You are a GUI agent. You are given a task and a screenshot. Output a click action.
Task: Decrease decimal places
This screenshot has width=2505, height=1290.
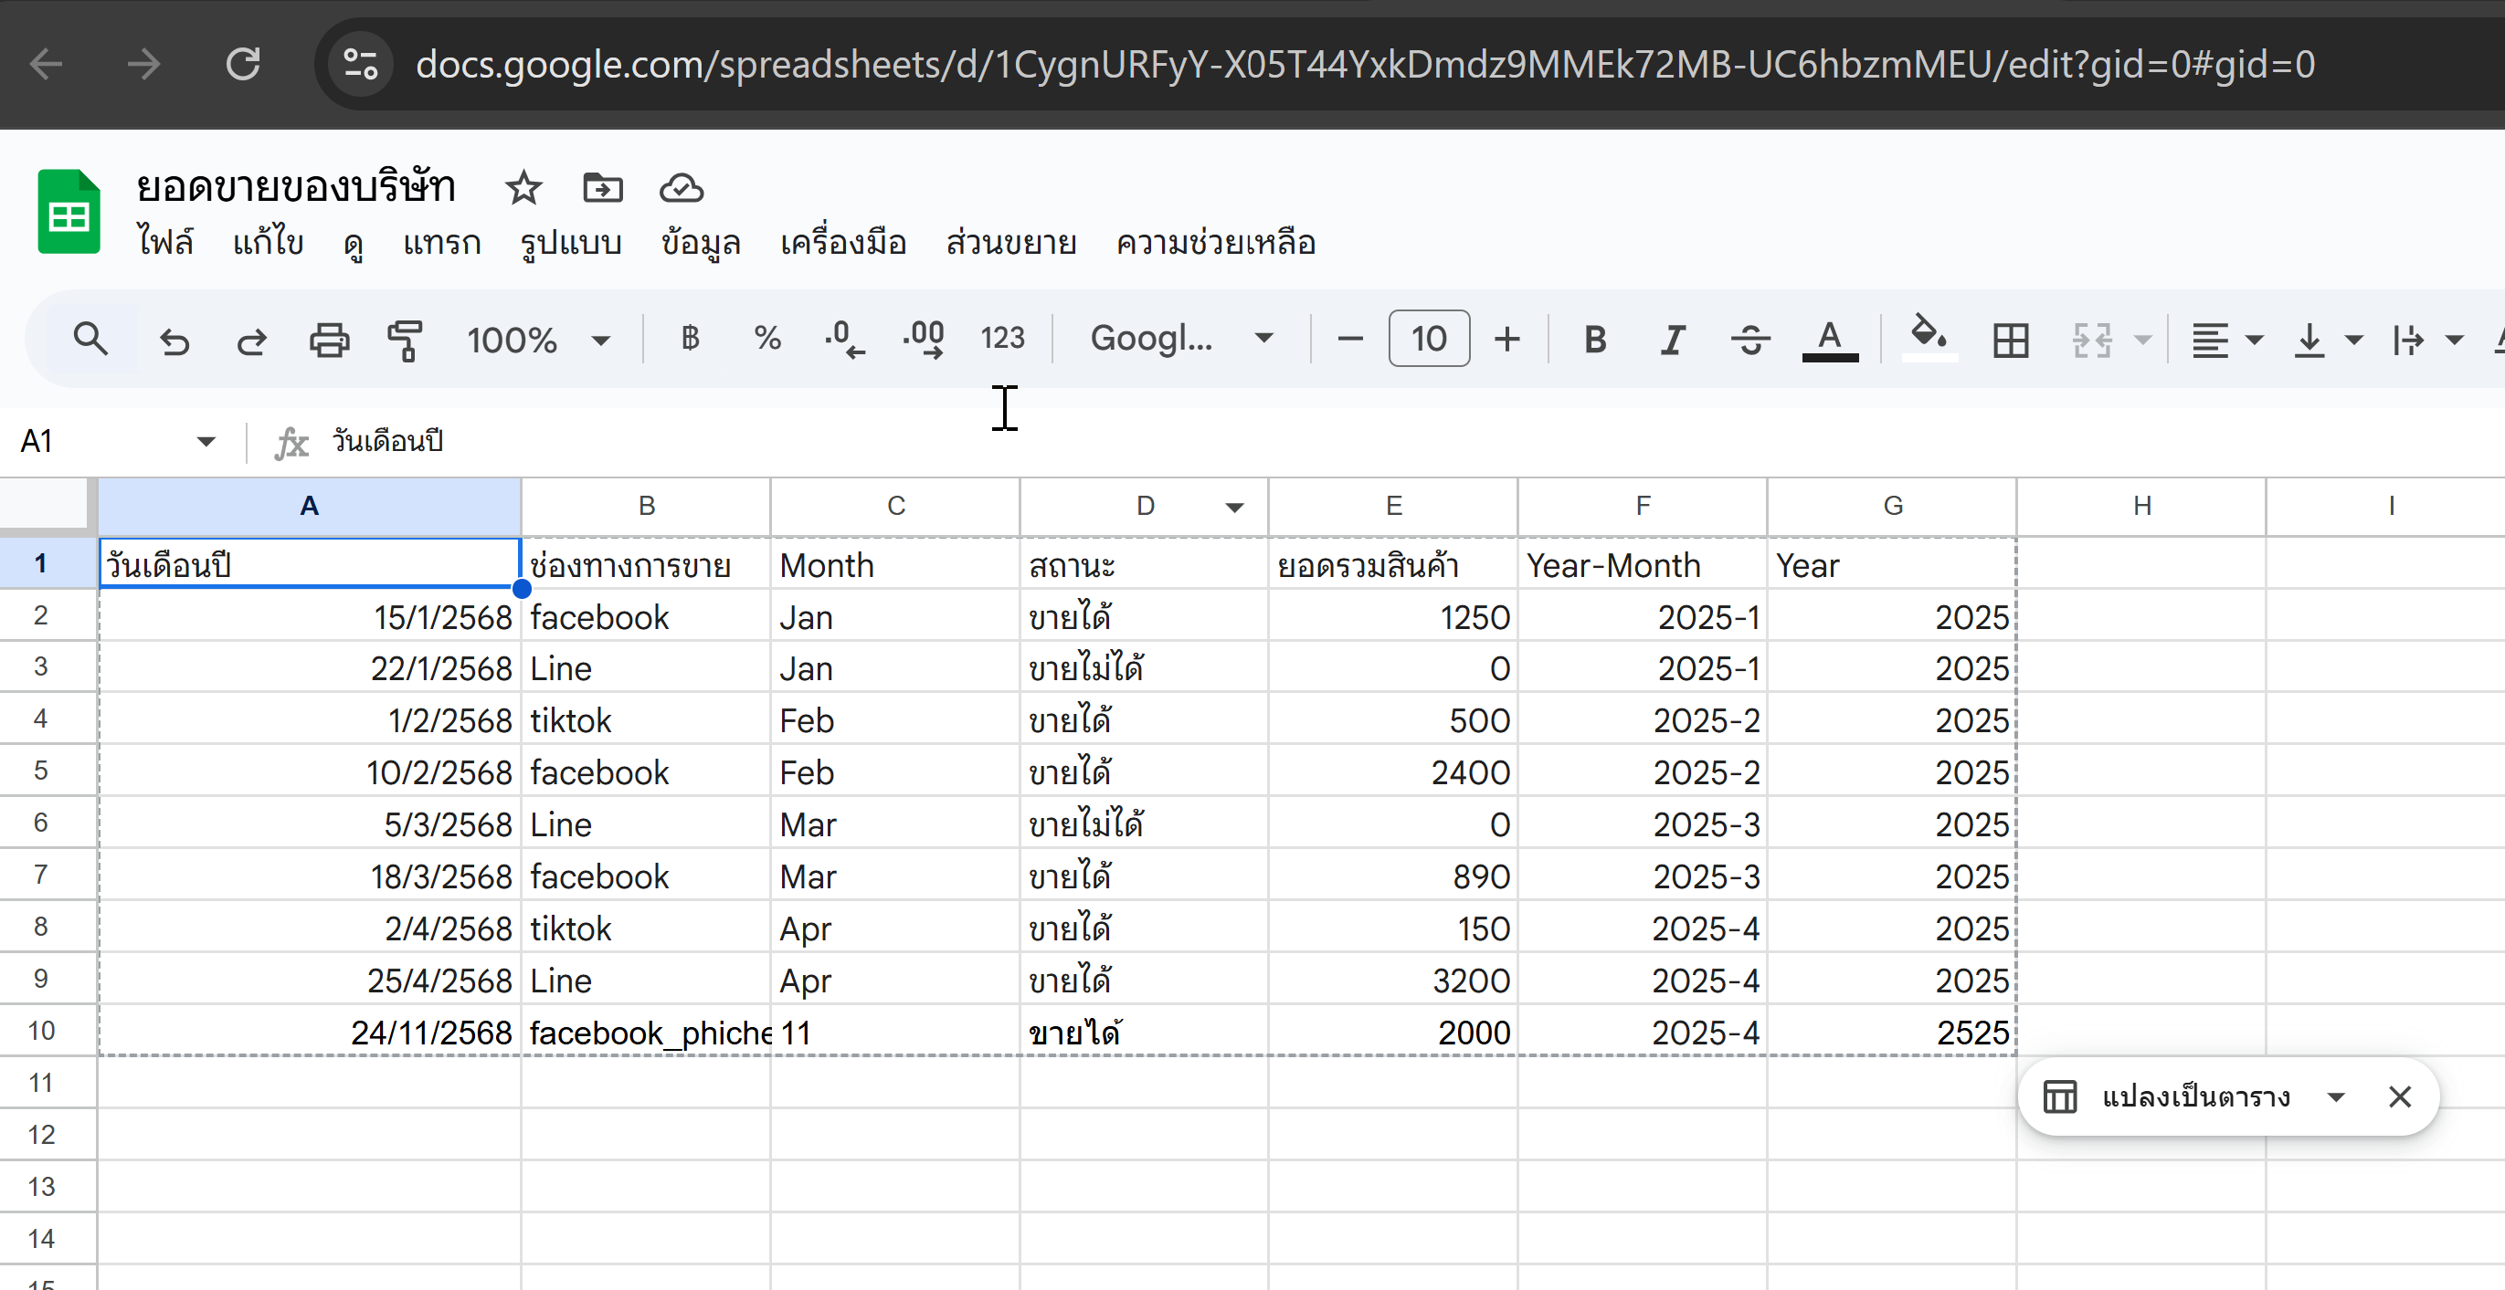[x=843, y=340]
